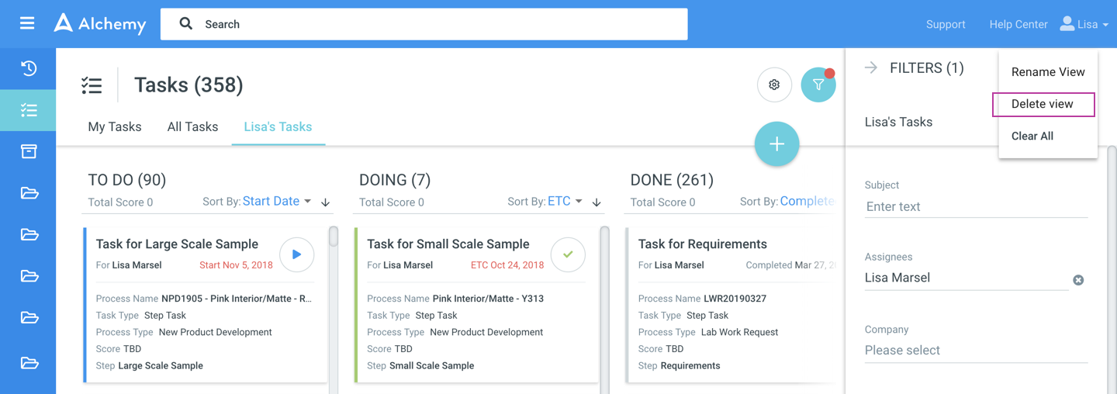Image resolution: width=1117 pixels, height=394 pixels.
Task: Choose Delete view from menu
Action: 1043,104
